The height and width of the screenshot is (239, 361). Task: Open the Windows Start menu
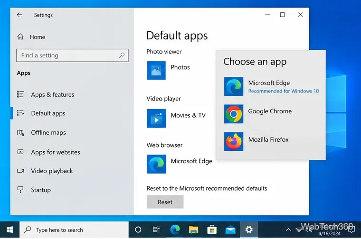[9, 230]
